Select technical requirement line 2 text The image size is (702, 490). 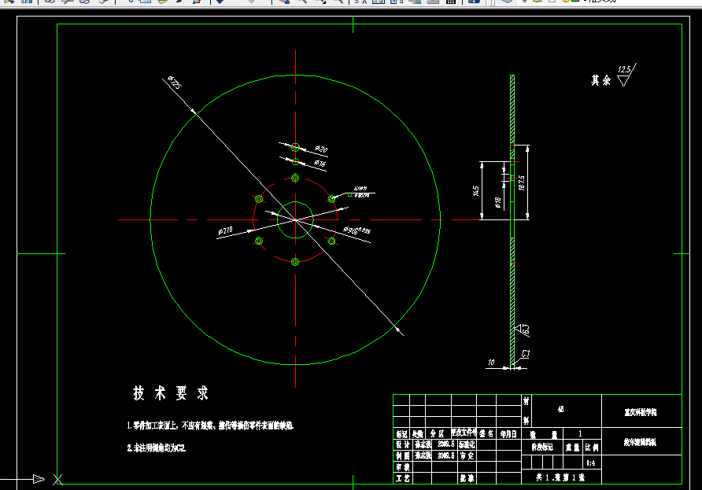(157, 448)
